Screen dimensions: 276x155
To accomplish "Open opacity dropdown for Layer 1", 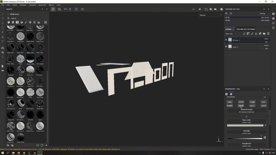I will click(267, 49).
